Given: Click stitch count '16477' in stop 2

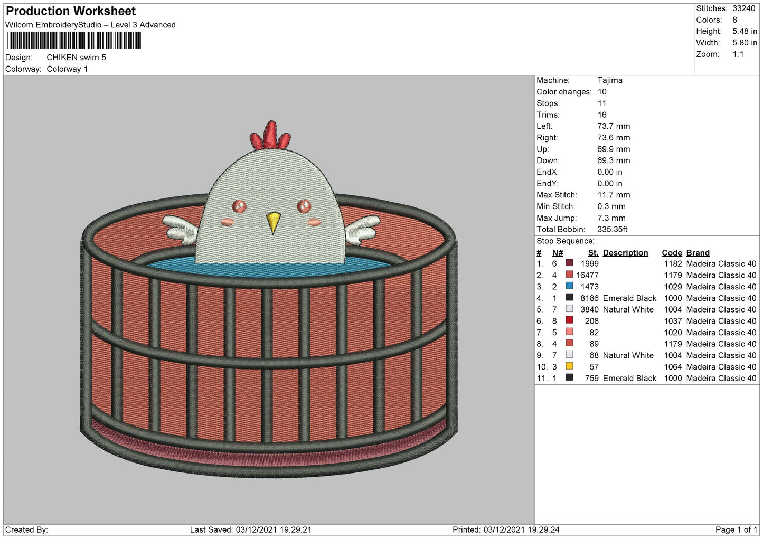Looking at the screenshot, I should (x=587, y=275).
